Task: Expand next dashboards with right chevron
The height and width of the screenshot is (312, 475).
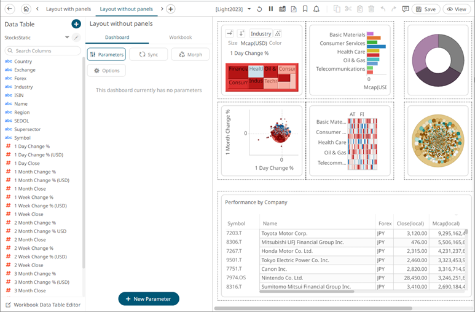Action: coord(162,9)
